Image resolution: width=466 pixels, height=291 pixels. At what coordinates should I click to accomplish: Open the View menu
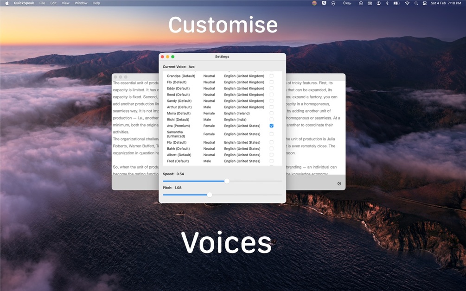pyautogui.click(x=65, y=3)
